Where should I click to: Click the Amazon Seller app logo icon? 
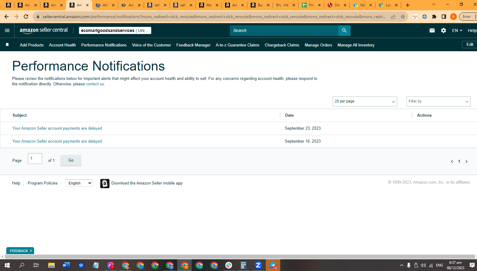(105, 183)
